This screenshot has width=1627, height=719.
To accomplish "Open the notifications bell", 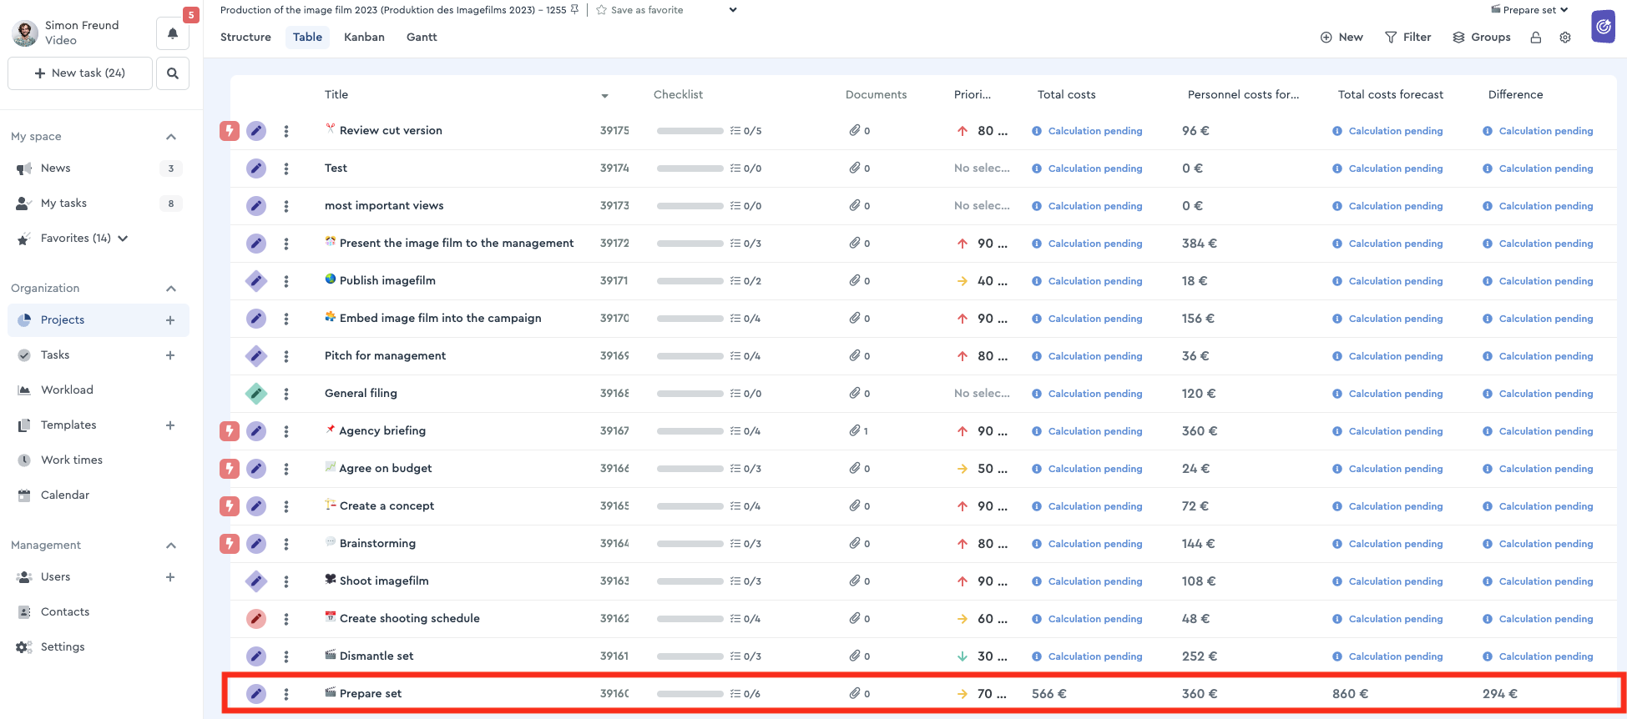I will click(x=173, y=33).
